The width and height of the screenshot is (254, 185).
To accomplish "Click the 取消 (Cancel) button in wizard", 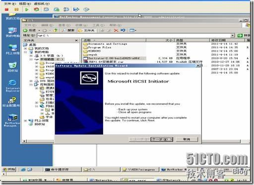I will (187, 139).
